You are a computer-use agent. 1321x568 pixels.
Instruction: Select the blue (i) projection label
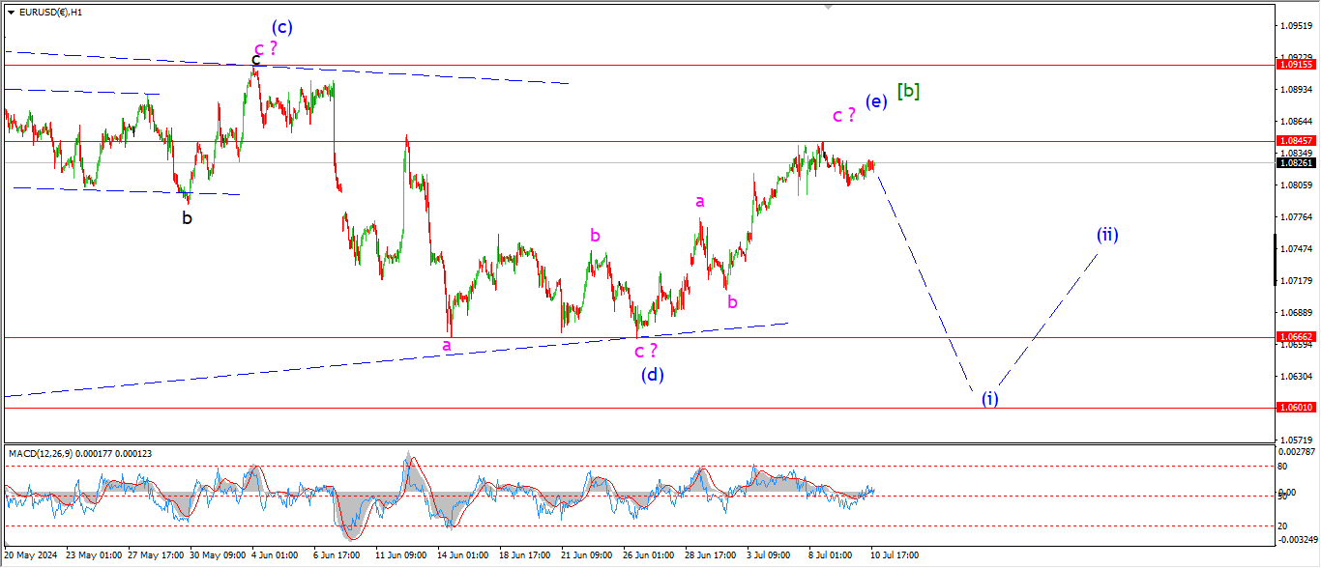point(989,398)
